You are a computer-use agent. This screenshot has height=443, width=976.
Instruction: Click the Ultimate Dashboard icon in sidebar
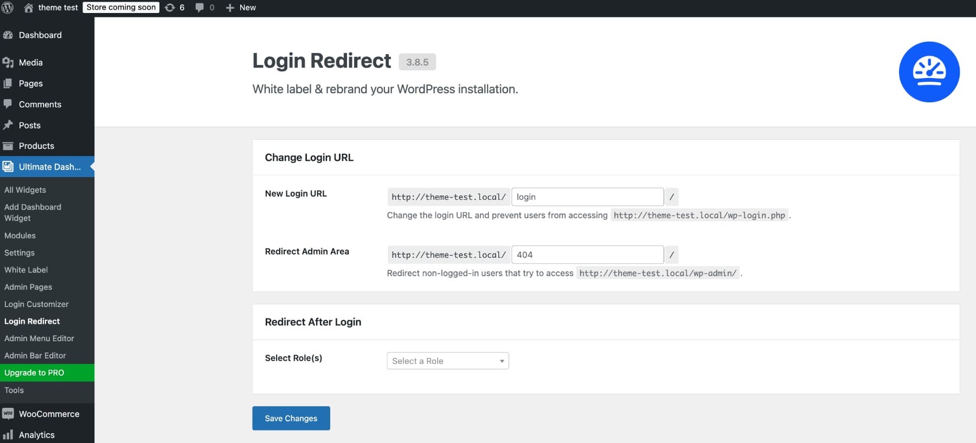8,167
